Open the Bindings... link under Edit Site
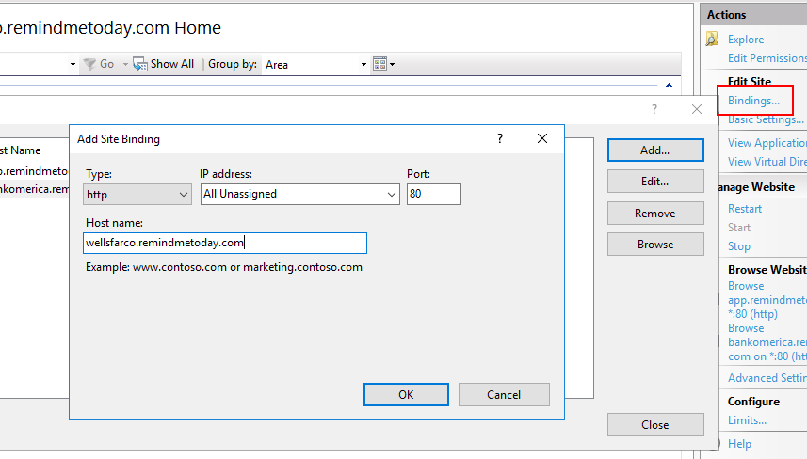The height and width of the screenshot is (459, 807). pyautogui.click(x=753, y=101)
